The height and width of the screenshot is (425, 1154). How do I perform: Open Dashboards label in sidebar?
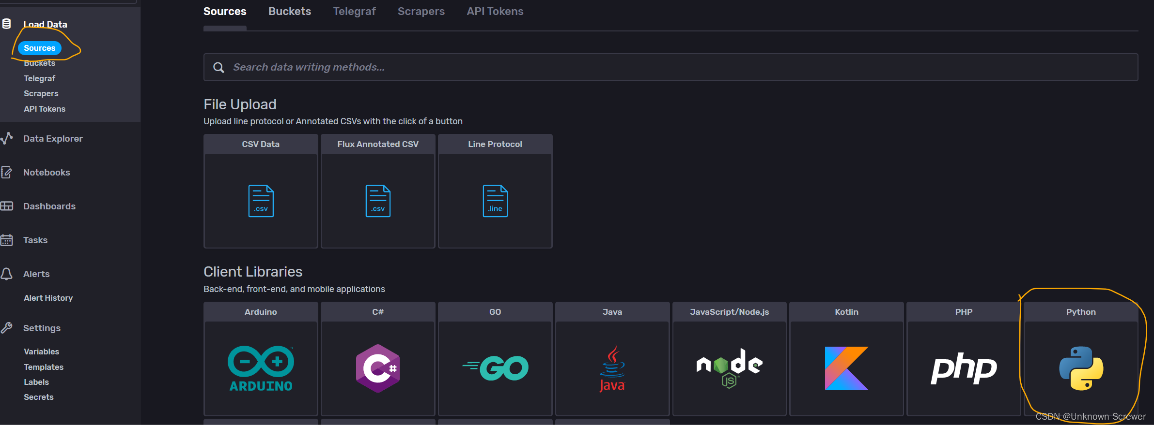tap(49, 206)
